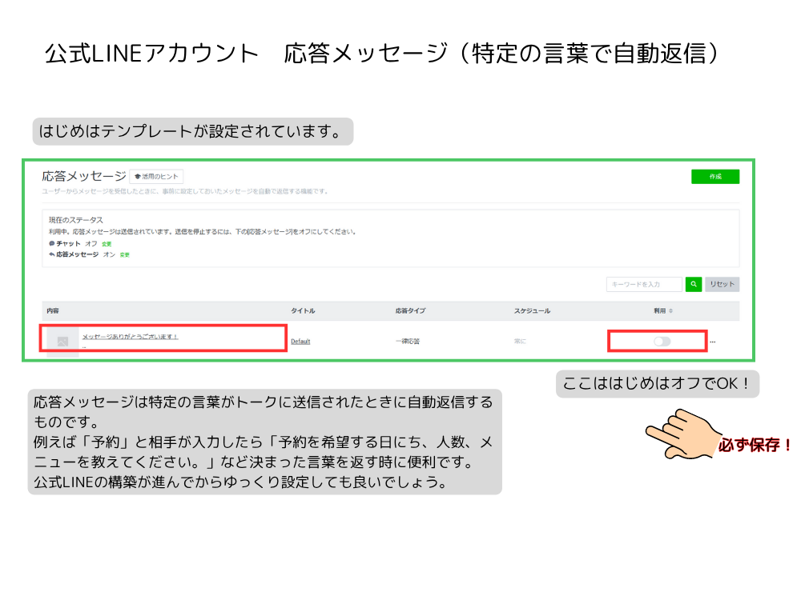Click 変更 link next to チャット オフ
This screenshot has height=600, width=801.
point(107,244)
